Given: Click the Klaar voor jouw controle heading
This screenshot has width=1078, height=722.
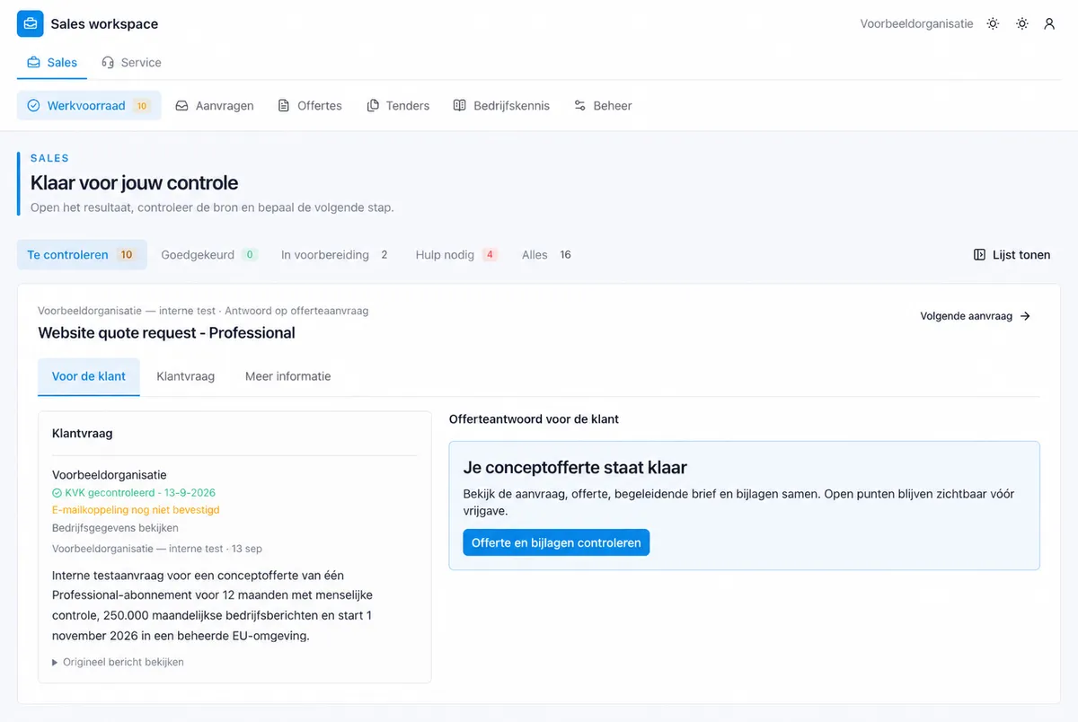Looking at the screenshot, I should point(135,183).
